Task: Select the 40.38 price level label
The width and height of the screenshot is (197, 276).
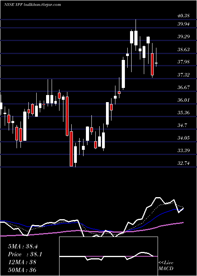Action: pos(183,16)
